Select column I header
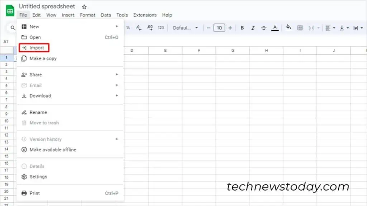The width and height of the screenshot is (367, 206). coord(300,50)
